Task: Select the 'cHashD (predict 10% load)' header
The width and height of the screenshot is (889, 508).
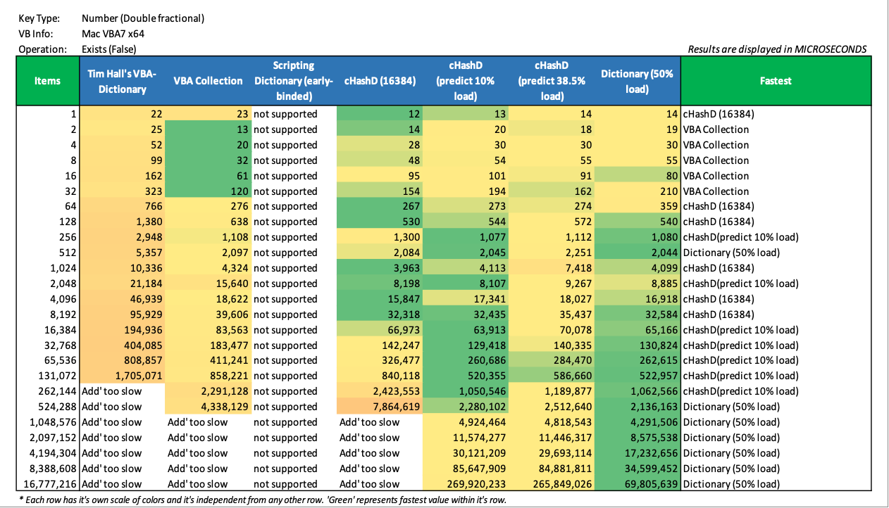Action: [x=465, y=81]
